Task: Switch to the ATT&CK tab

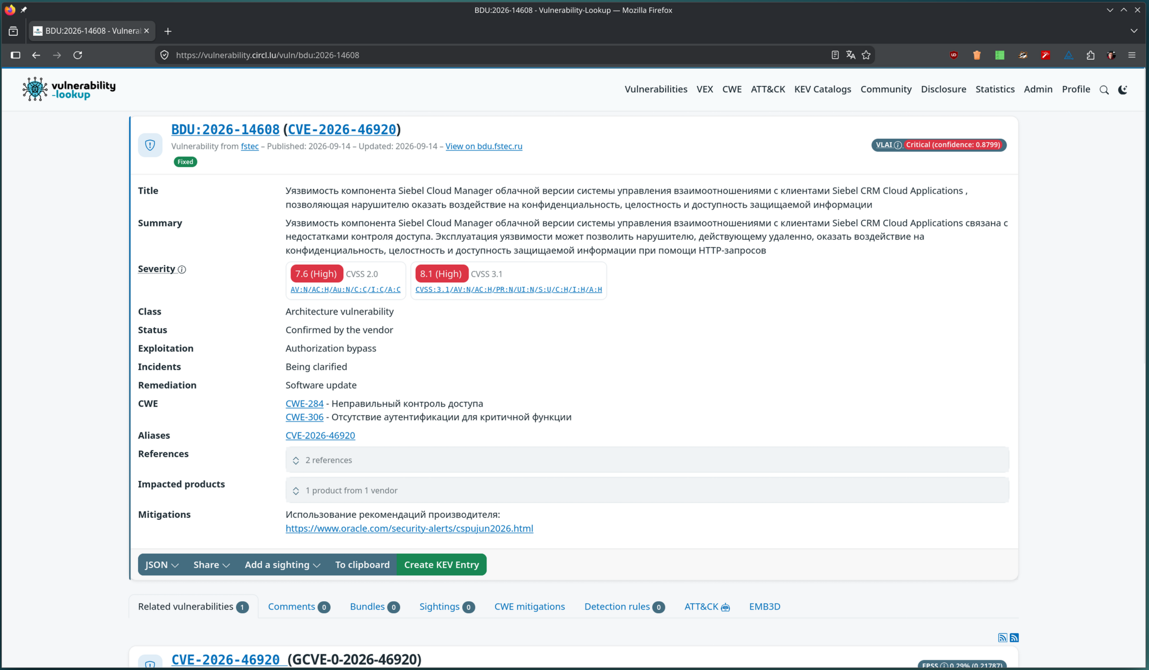Action: point(707,606)
